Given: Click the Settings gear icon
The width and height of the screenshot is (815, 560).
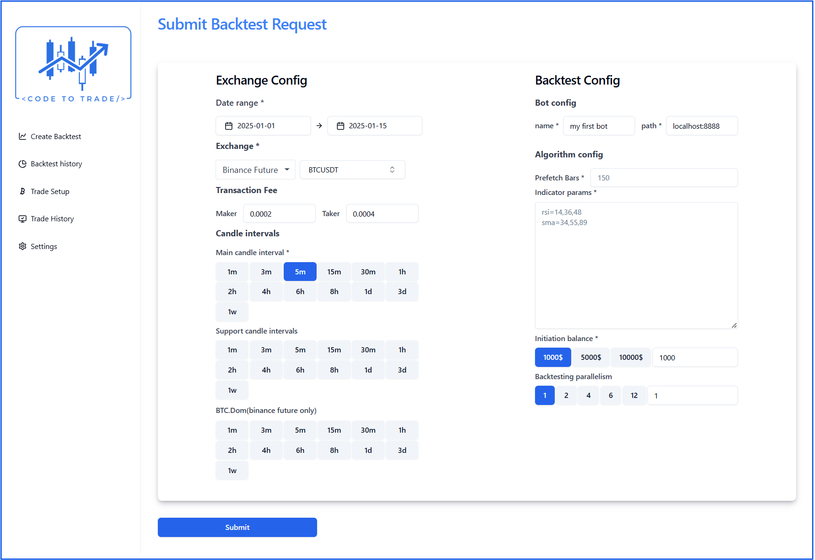Looking at the screenshot, I should pos(22,246).
